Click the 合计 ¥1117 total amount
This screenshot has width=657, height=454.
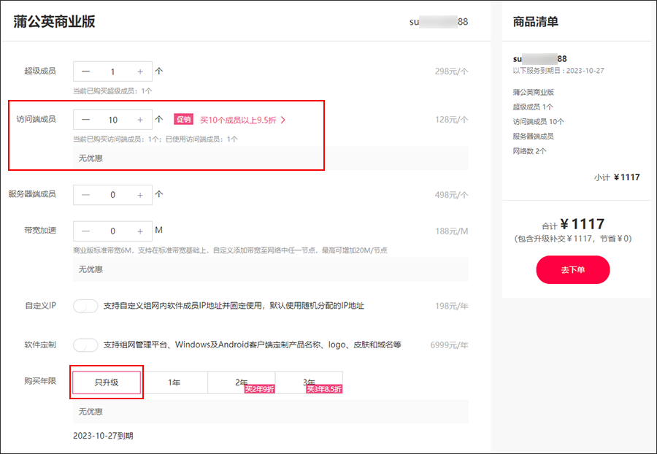click(x=573, y=225)
